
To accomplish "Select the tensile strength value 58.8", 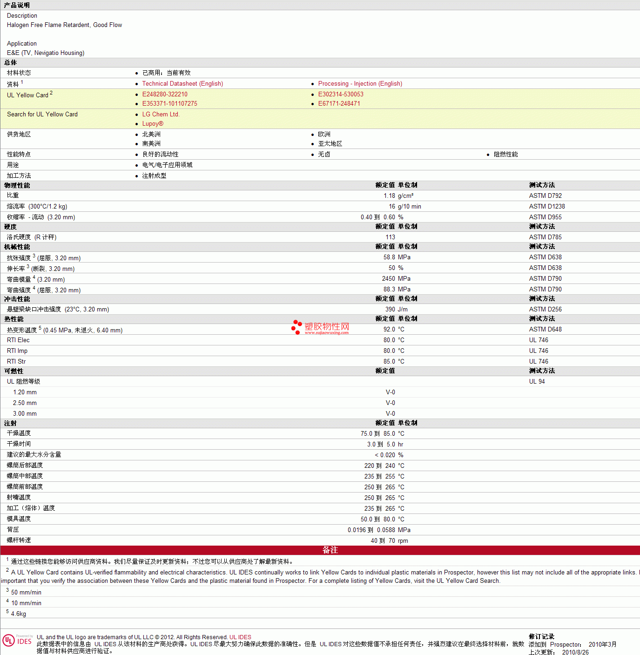I will point(389,257).
